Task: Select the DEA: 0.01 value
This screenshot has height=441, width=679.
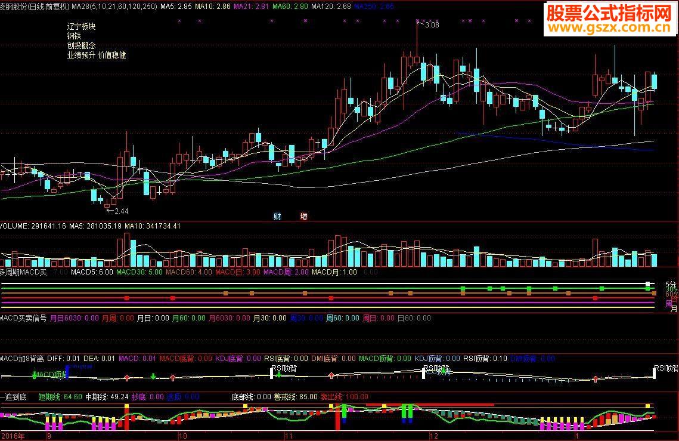Action: pyautogui.click(x=99, y=359)
